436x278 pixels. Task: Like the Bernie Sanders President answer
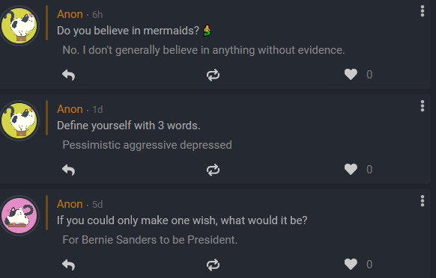pos(351,264)
